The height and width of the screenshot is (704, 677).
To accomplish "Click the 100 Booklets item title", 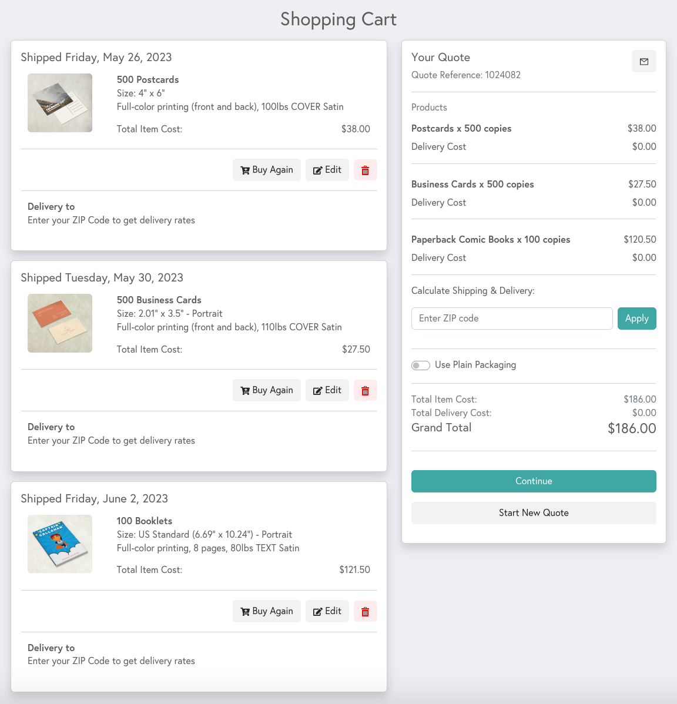I will coord(145,521).
